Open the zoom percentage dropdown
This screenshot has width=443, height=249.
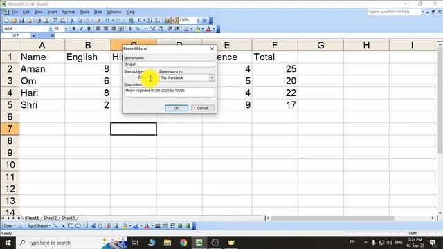pos(199,20)
